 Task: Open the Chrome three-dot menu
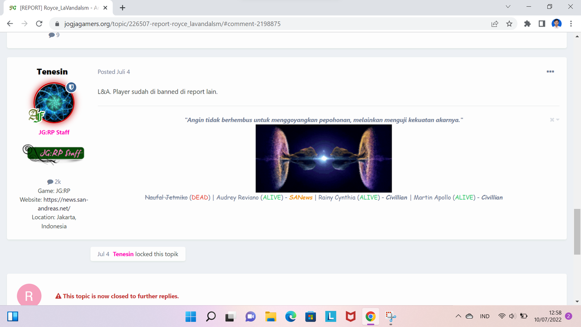[571, 24]
